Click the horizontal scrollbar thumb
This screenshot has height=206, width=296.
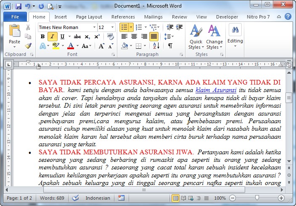pyautogui.click(x=144, y=190)
